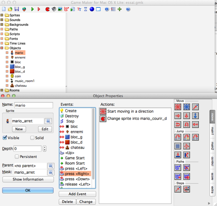217x206 pixels.
Task: Adjust Depth value with the stepper
Action: (44, 149)
